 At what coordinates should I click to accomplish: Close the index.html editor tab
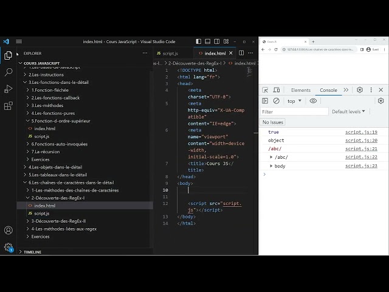click(231, 53)
